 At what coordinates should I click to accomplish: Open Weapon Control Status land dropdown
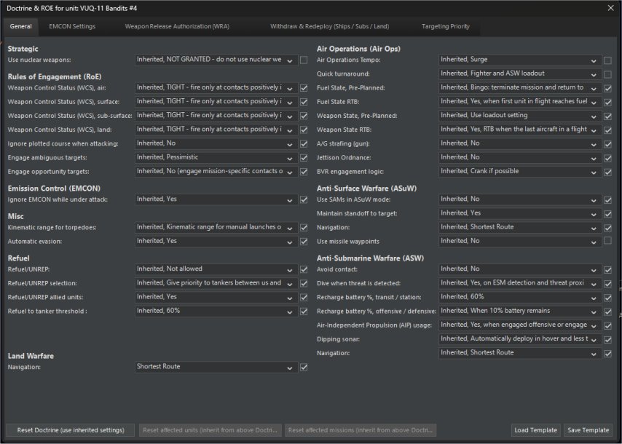click(216, 130)
